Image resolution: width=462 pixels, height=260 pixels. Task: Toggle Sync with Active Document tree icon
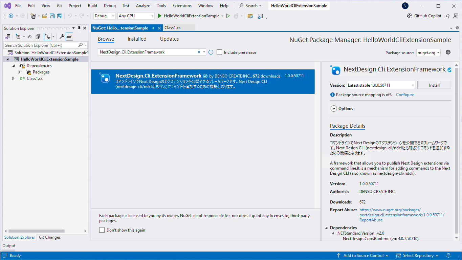click(48, 37)
